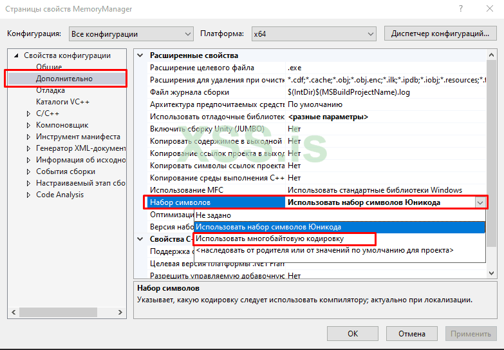Click the Применить button
This screenshot has width=504, height=350.
[471, 334]
